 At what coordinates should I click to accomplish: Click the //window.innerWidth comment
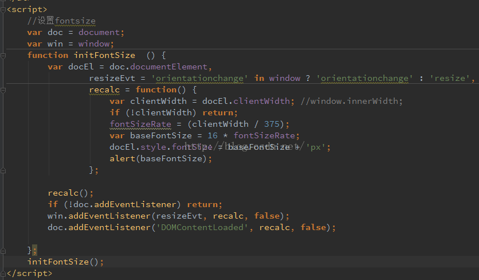coord(352,102)
